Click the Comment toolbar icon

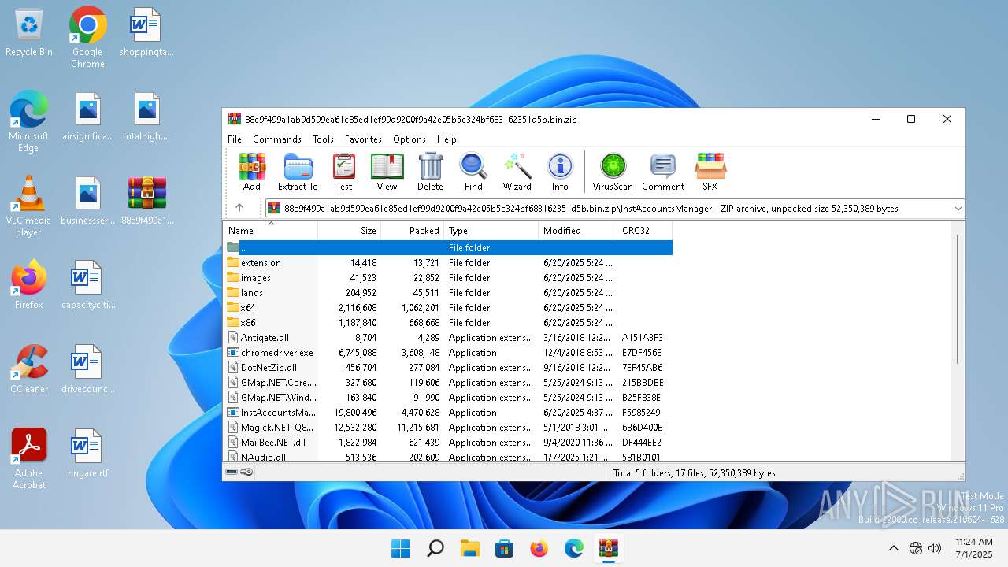(x=663, y=172)
